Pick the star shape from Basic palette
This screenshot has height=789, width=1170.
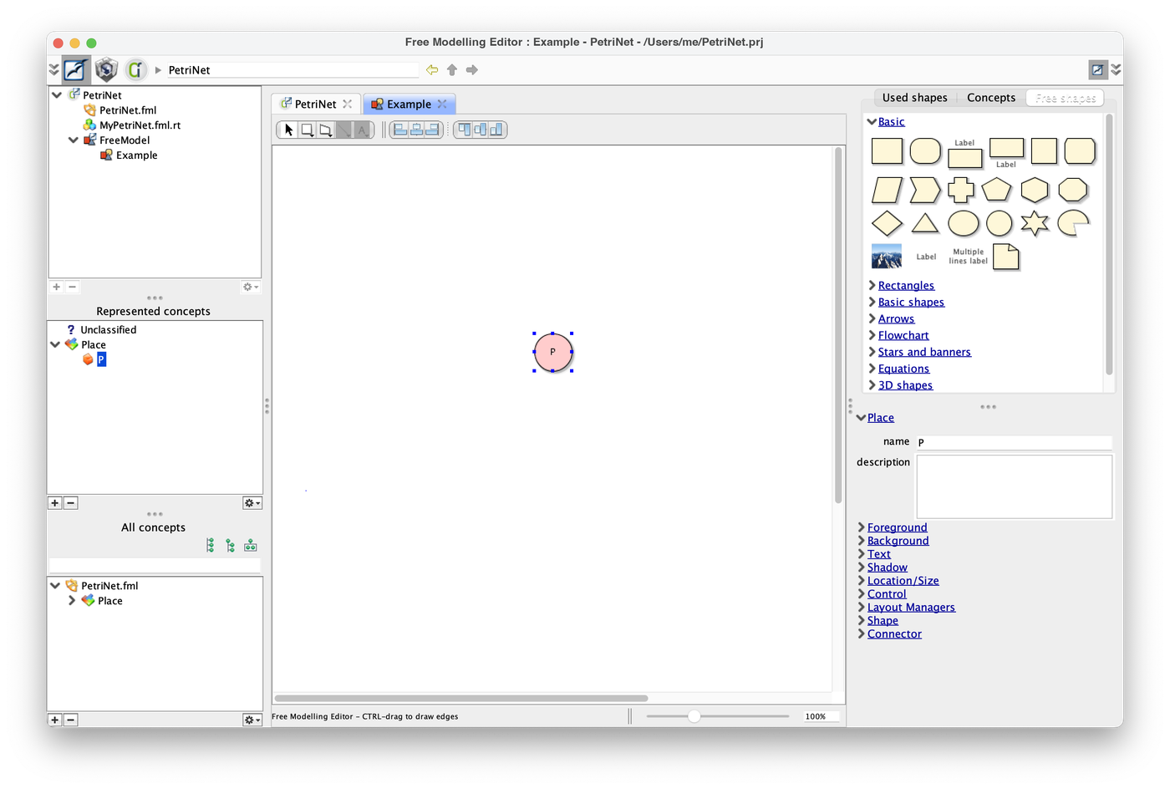pos(1035,223)
